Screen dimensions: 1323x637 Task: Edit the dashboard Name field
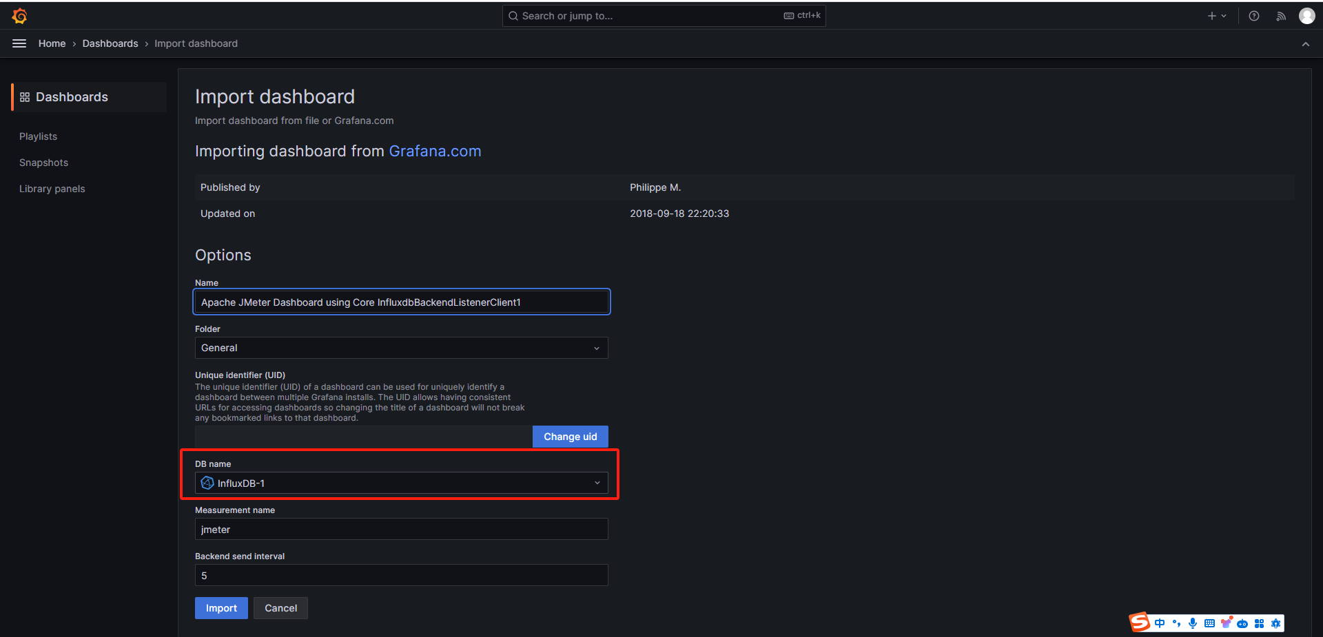(x=402, y=302)
